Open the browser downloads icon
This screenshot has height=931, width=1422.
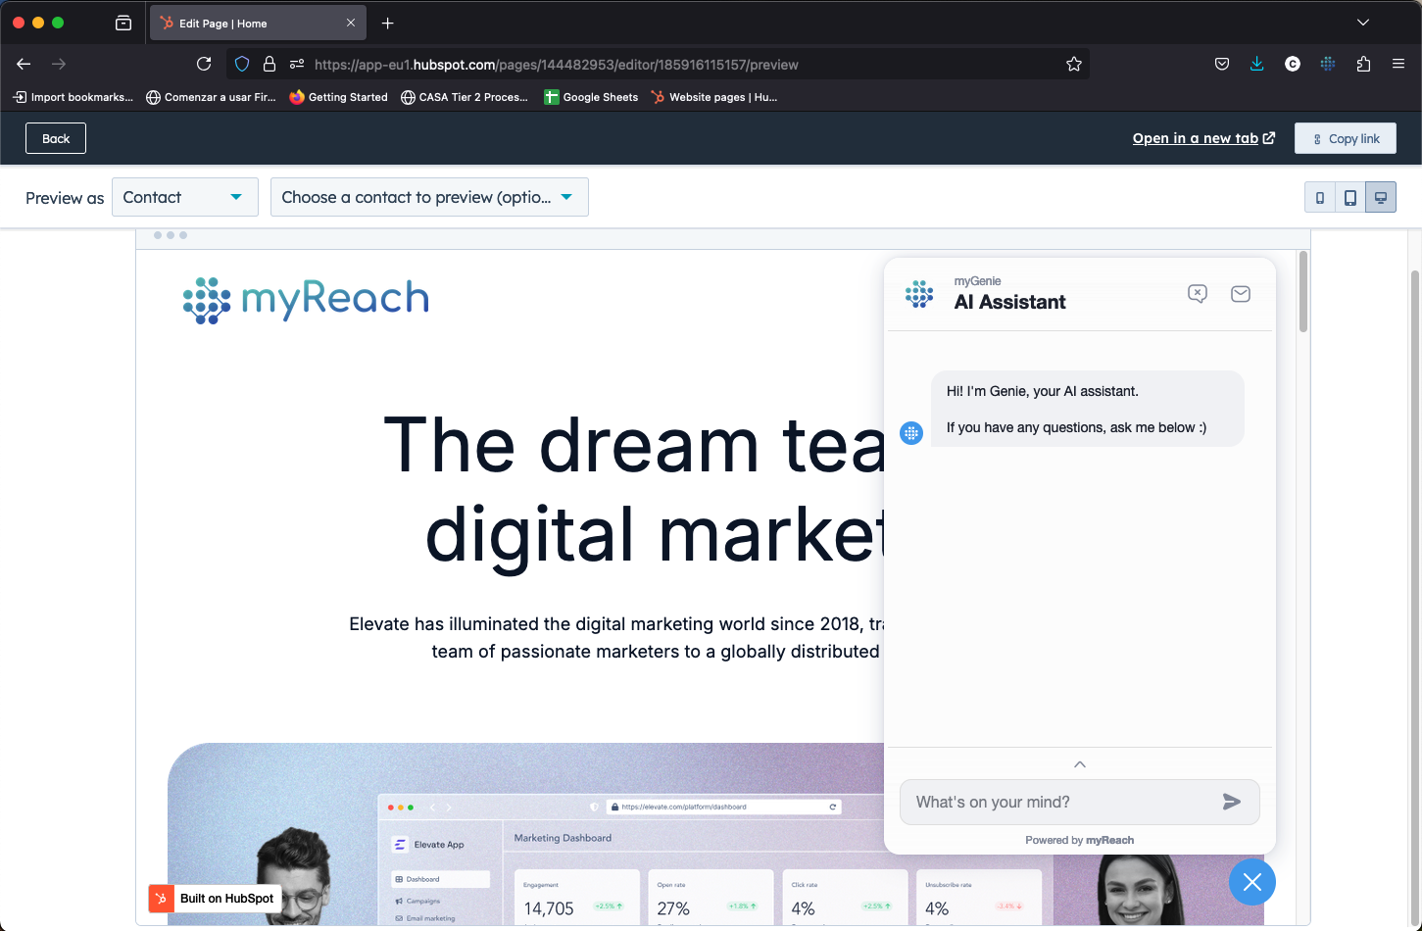[1256, 65]
